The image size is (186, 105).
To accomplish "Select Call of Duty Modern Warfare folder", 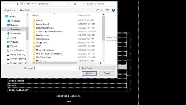I will [49, 32].
